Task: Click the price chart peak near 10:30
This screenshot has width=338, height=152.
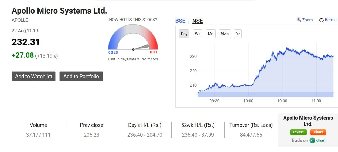Action: pyautogui.click(x=286, y=48)
